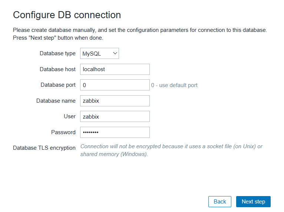Focus the masked Password field

115,132
